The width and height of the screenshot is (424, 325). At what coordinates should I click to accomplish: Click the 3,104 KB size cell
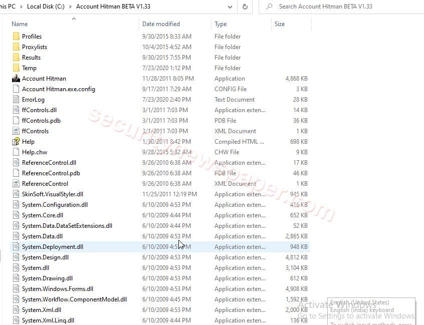click(296, 268)
